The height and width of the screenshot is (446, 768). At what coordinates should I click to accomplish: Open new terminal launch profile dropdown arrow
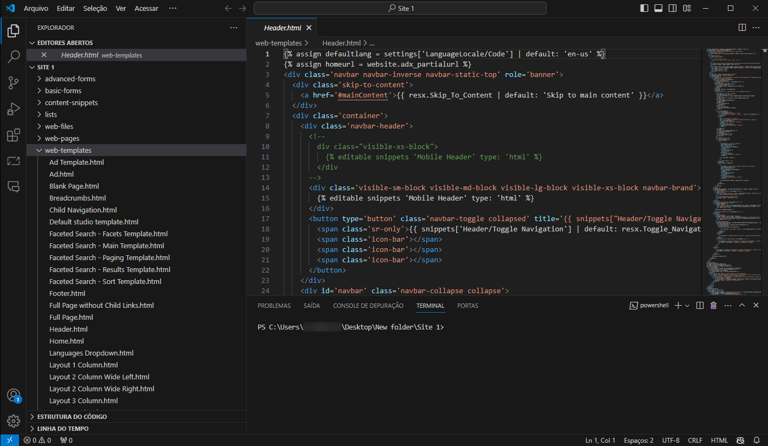687,306
